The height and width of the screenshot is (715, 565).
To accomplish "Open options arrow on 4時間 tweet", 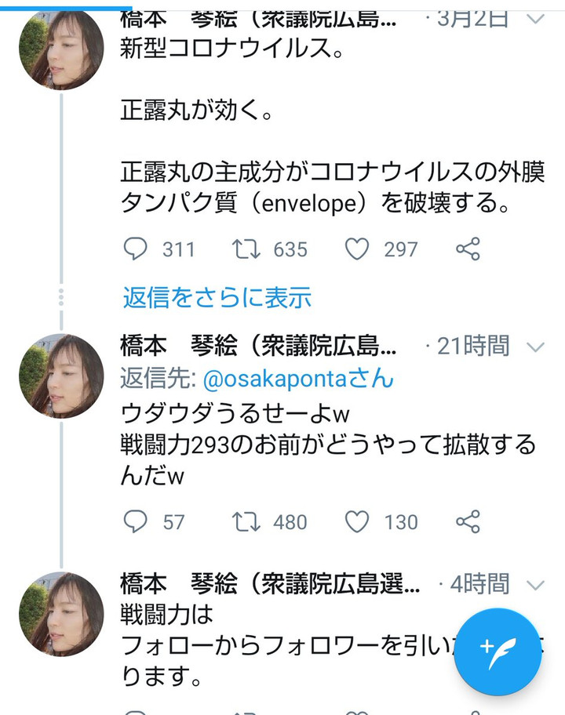I will 535,585.
